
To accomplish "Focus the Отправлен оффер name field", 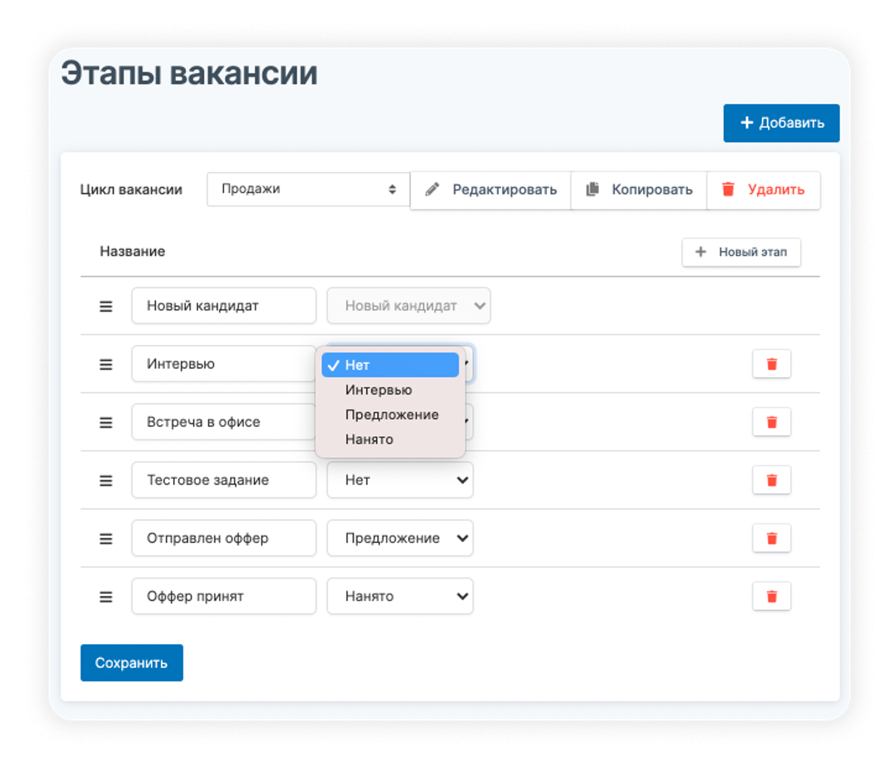I will (224, 538).
